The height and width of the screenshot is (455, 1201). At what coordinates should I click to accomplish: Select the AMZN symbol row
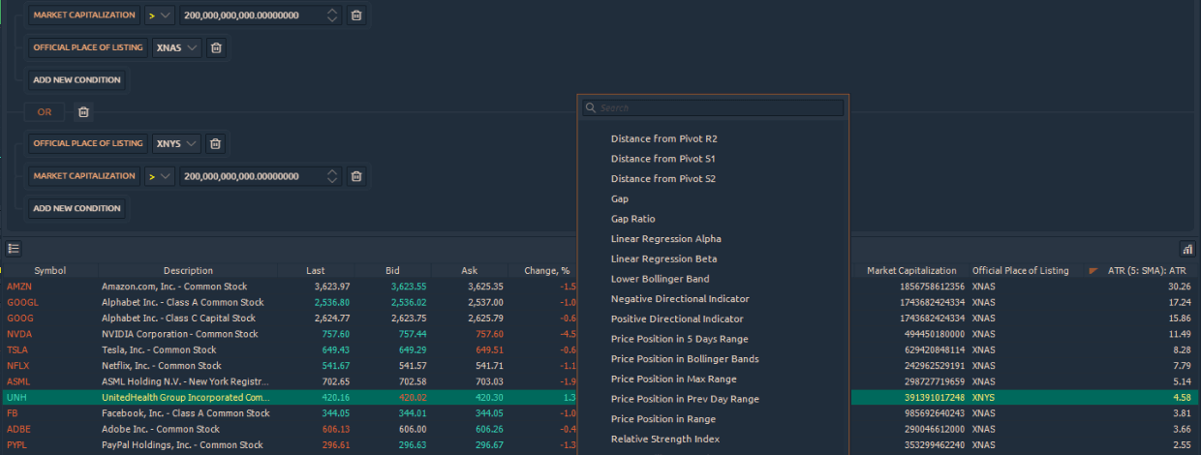click(600, 287)
